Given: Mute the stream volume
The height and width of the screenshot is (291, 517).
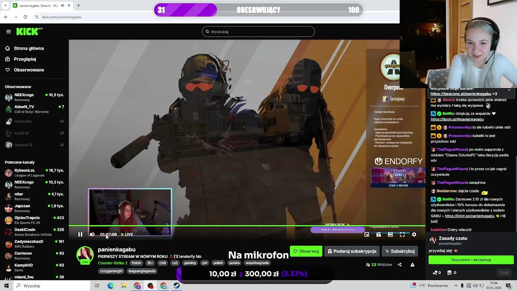Looking at the screenshot, I should coord(92,234).
